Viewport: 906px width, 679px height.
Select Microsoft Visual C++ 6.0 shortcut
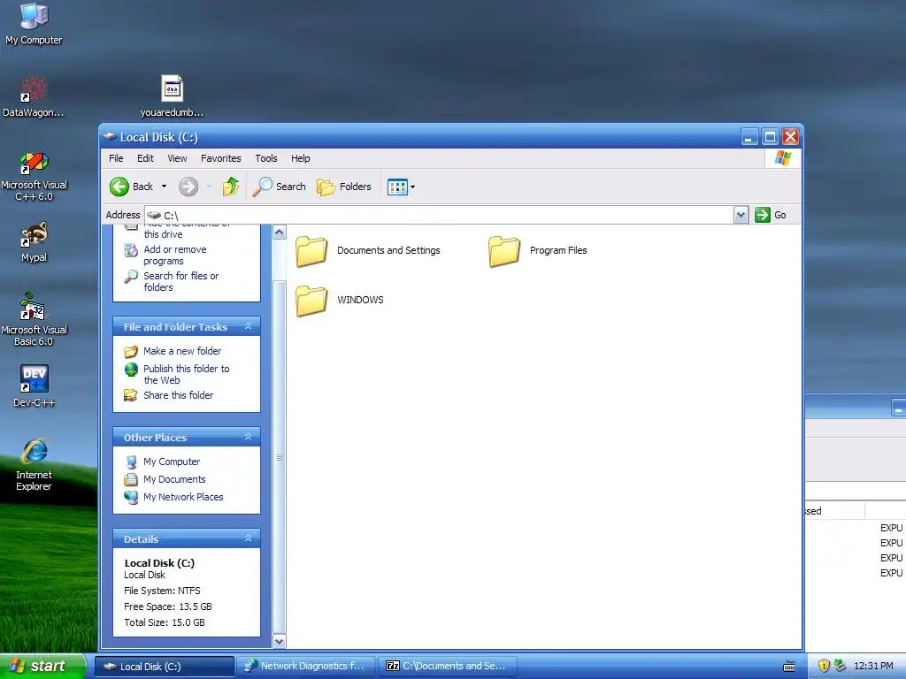34,176
